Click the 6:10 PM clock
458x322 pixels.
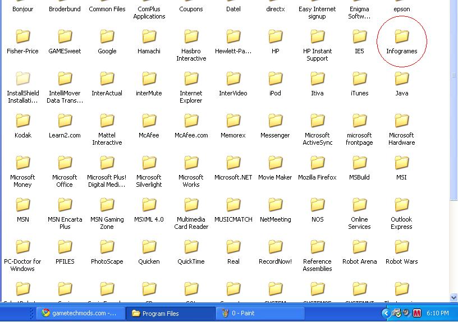[x=438, y=313]
